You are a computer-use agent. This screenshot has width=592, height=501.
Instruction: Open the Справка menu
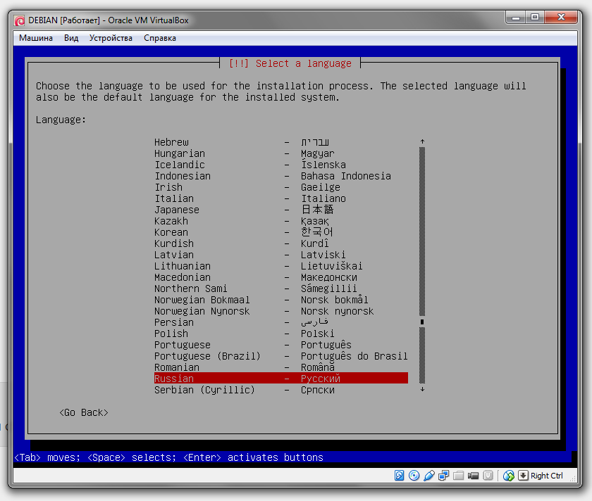(x=160, y=38)
